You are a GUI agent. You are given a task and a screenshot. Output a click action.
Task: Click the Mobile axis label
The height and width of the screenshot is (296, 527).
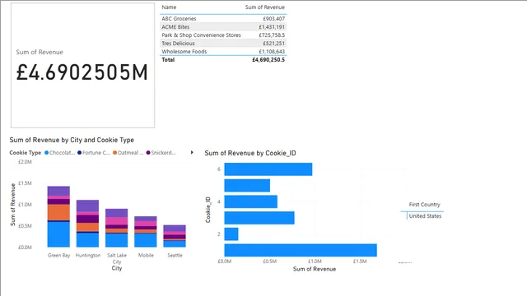point(146,256)
